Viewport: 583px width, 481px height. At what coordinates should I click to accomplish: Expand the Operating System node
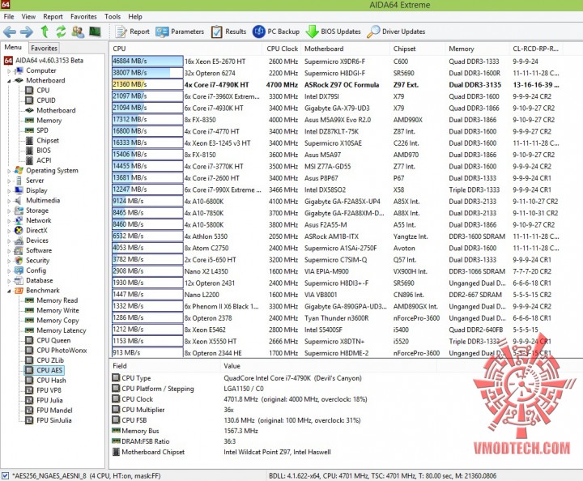pyautogui.click(x=9, y=171)
